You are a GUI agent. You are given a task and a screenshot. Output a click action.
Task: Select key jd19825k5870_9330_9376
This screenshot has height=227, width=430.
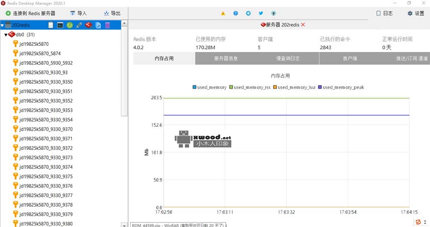46,186
